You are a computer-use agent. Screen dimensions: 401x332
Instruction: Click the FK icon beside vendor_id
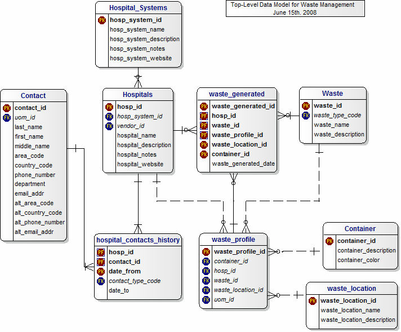pyautogui.click(x=109, y=126)
